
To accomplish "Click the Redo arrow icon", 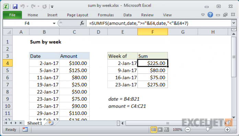I will [x=33, y=6].
